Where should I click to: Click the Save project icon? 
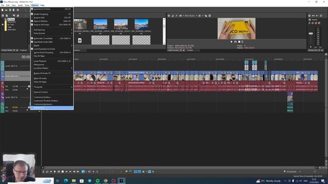click(x=10, y=10)
